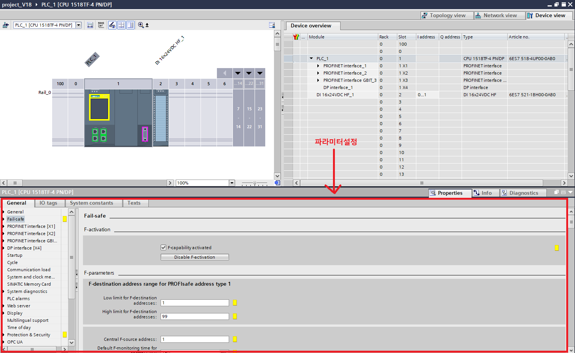Click Disable F-activation button
This screenshot has height=353, width=575.
195,257
